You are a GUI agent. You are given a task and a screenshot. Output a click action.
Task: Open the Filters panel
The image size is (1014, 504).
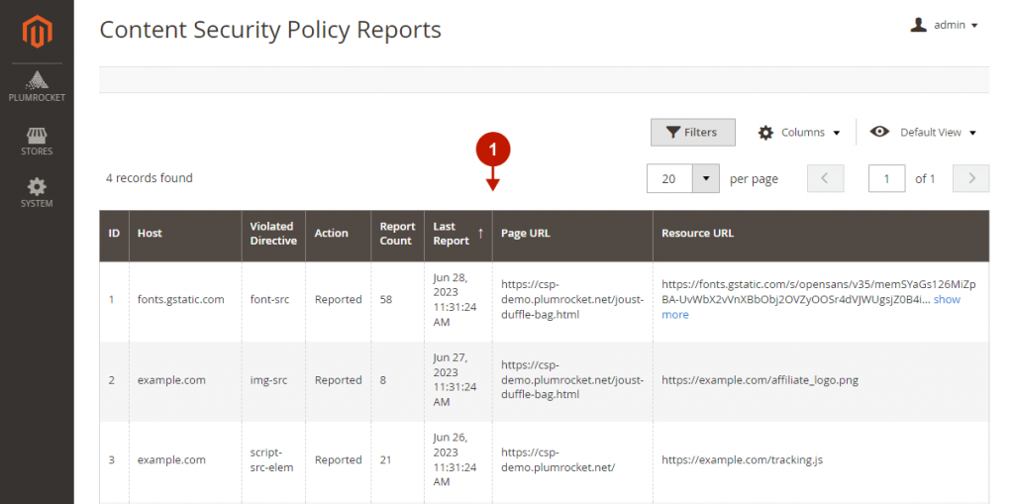(692, 132)
